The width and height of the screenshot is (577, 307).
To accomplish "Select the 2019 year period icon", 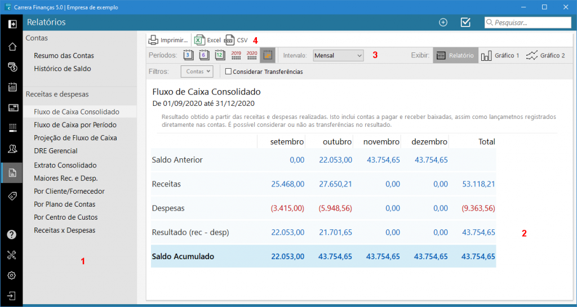I will click(236, 55).
